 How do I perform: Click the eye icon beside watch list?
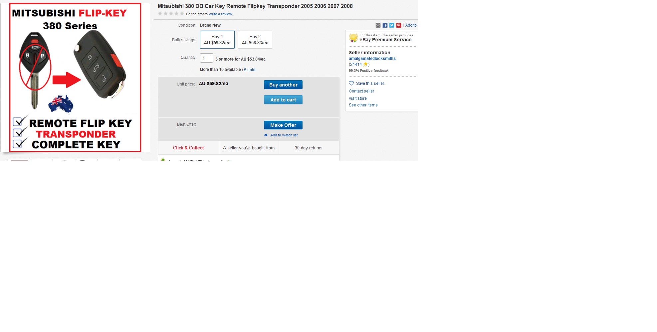click(x=266, y=135)
